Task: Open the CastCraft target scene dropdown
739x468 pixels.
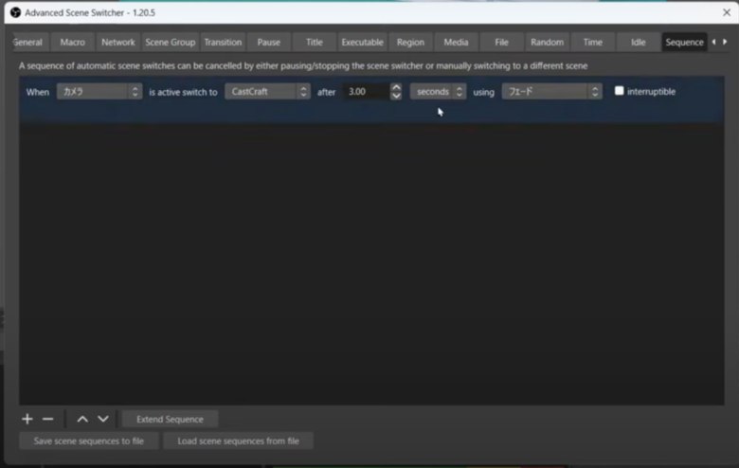Action: [268, 92]
